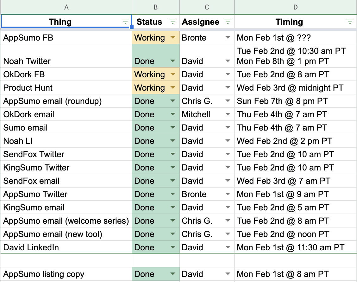Open status dropdown for AppSumo Twitter
This screenshot has height=282, width=357.
[x=173, y=194]
